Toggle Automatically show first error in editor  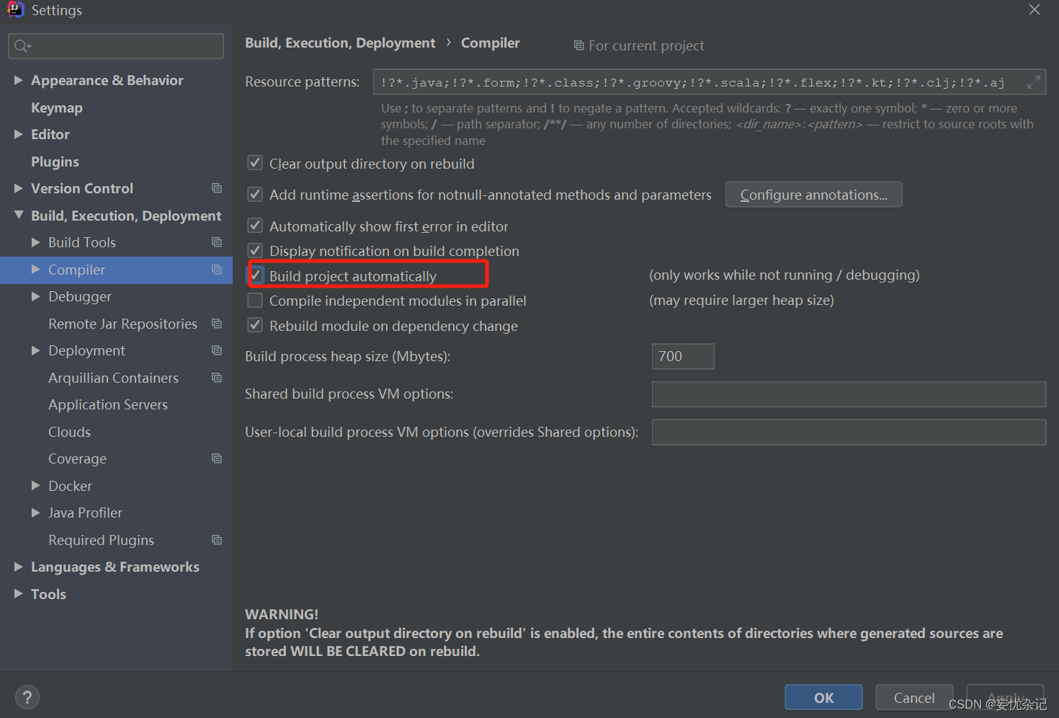pyautogui.click(x=255, y=226)
